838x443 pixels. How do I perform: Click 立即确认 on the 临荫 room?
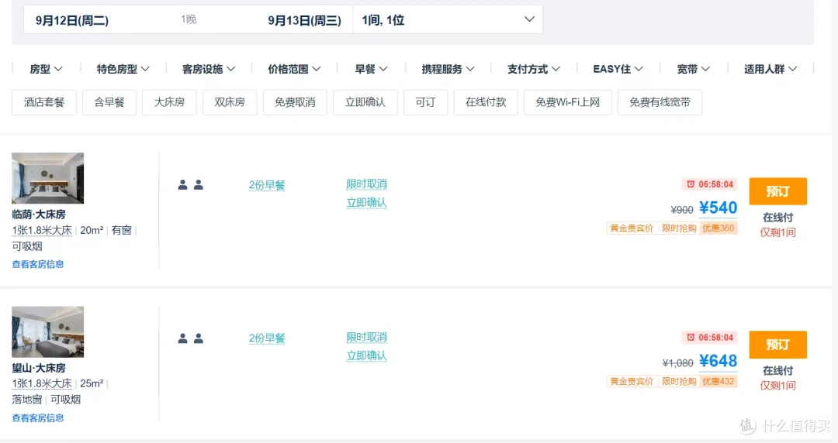[366, 202]
